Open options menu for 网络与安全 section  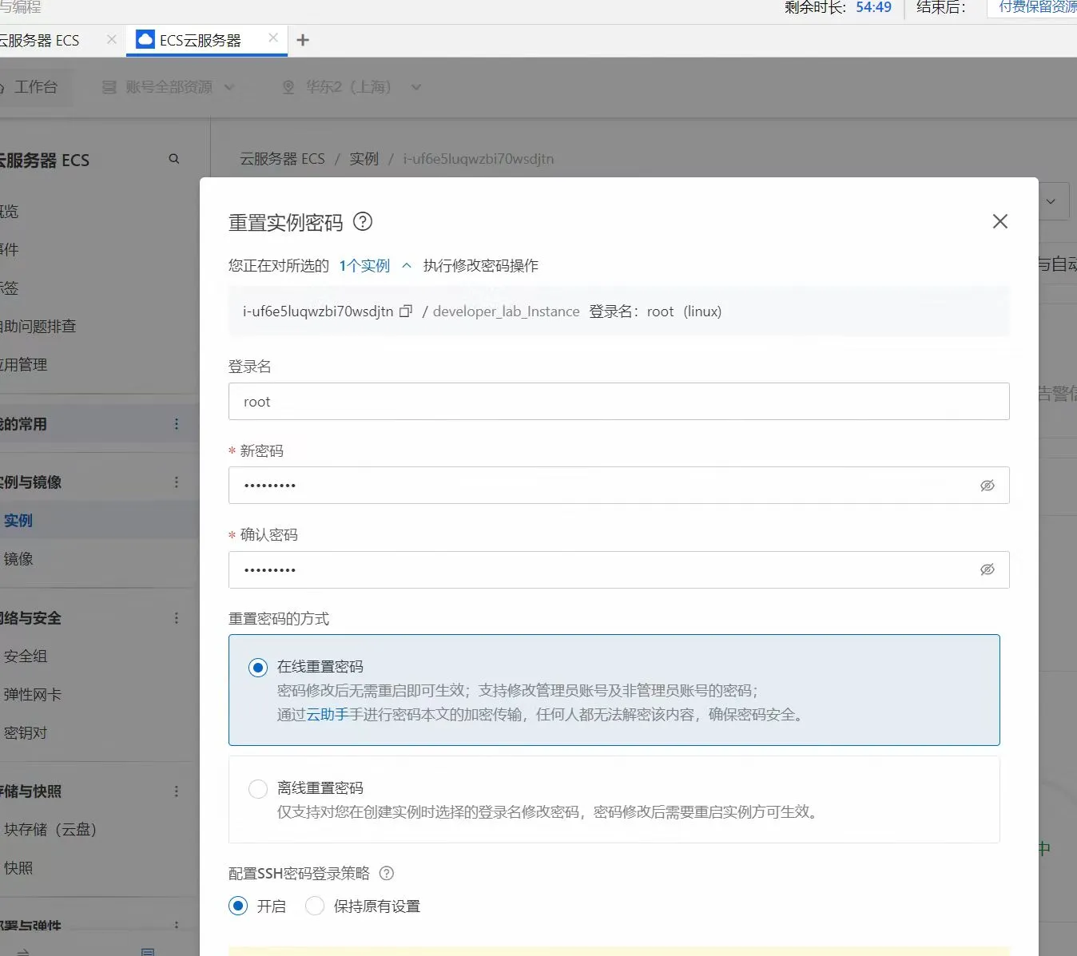tap(177, 618)
